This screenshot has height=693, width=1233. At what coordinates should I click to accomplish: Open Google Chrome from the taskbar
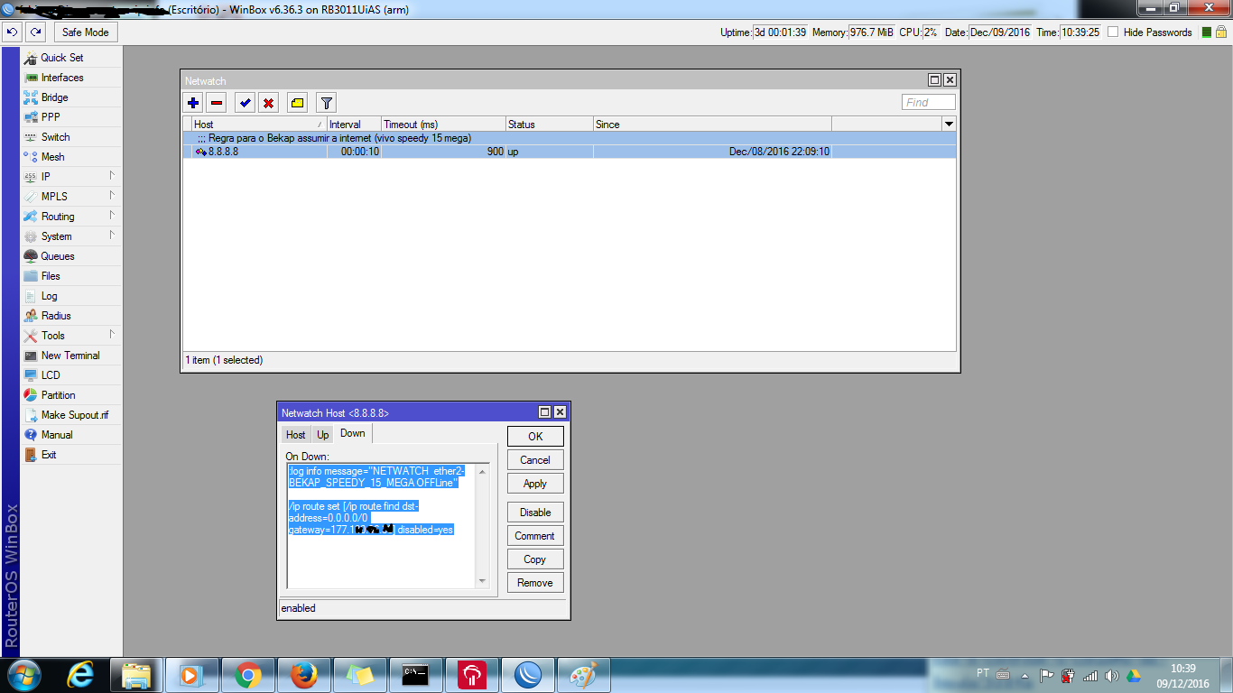[248, 675]
